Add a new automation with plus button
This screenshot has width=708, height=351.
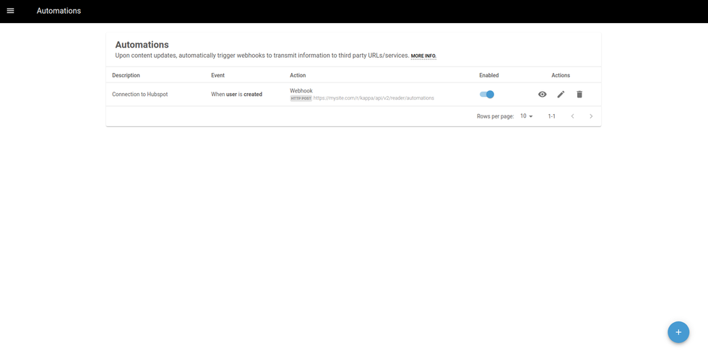pyautogui.click(x=678, y=332)
